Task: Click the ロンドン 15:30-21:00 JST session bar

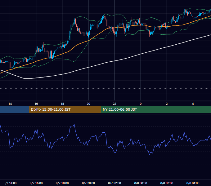Action: click(x=65, y=109)
